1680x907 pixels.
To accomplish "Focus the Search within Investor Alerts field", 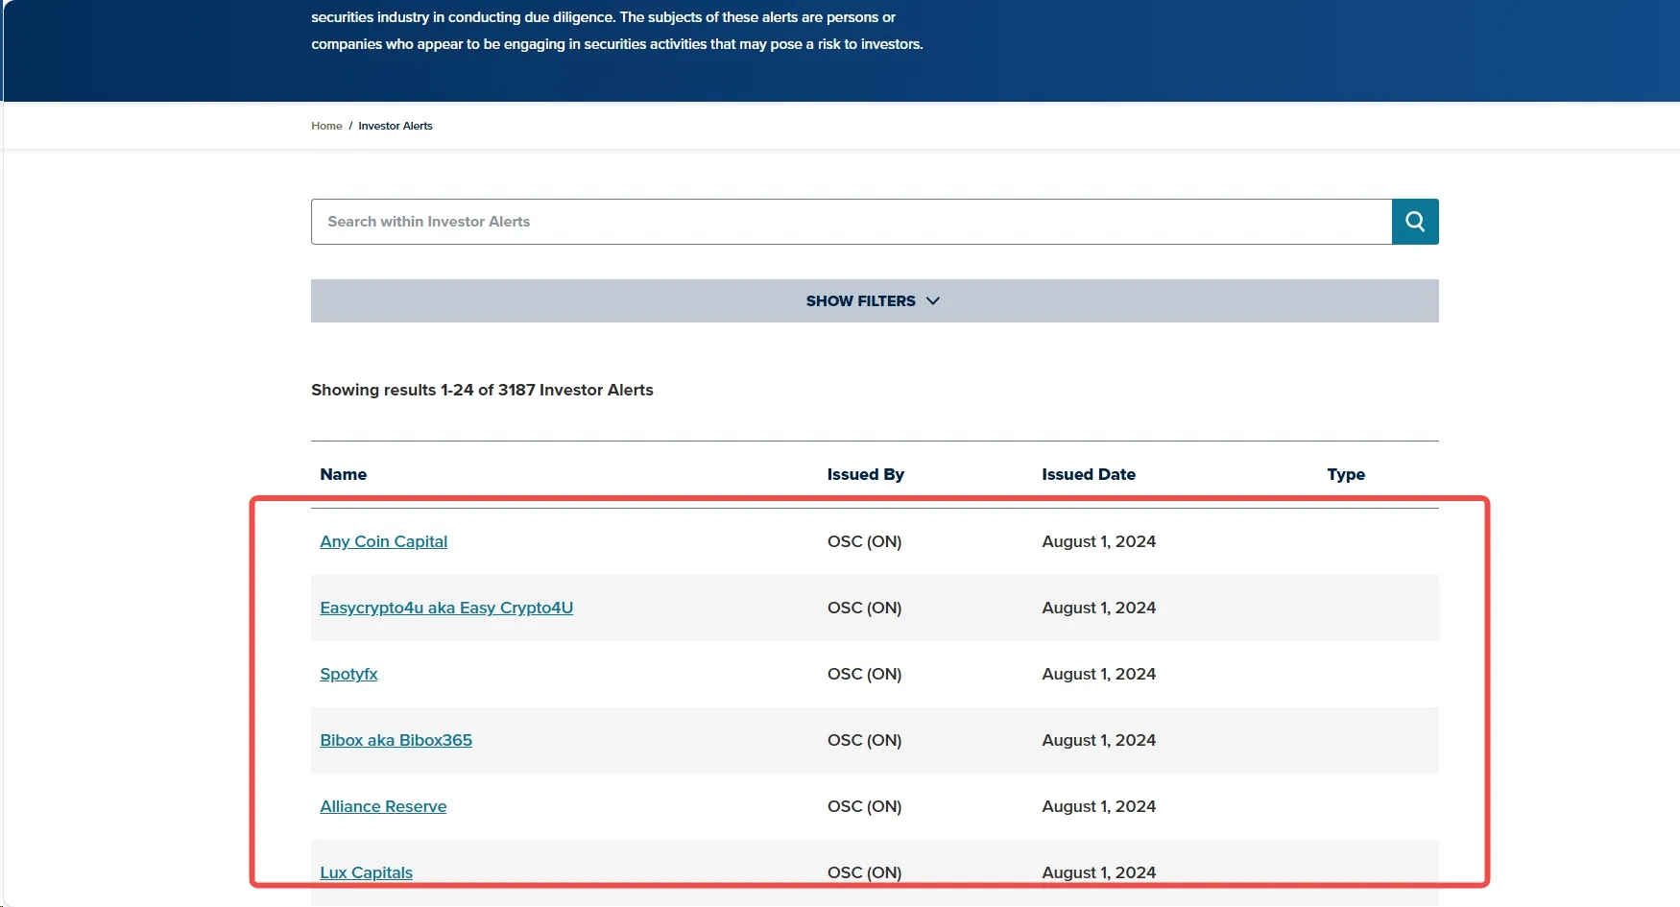I will click(852, 222).
